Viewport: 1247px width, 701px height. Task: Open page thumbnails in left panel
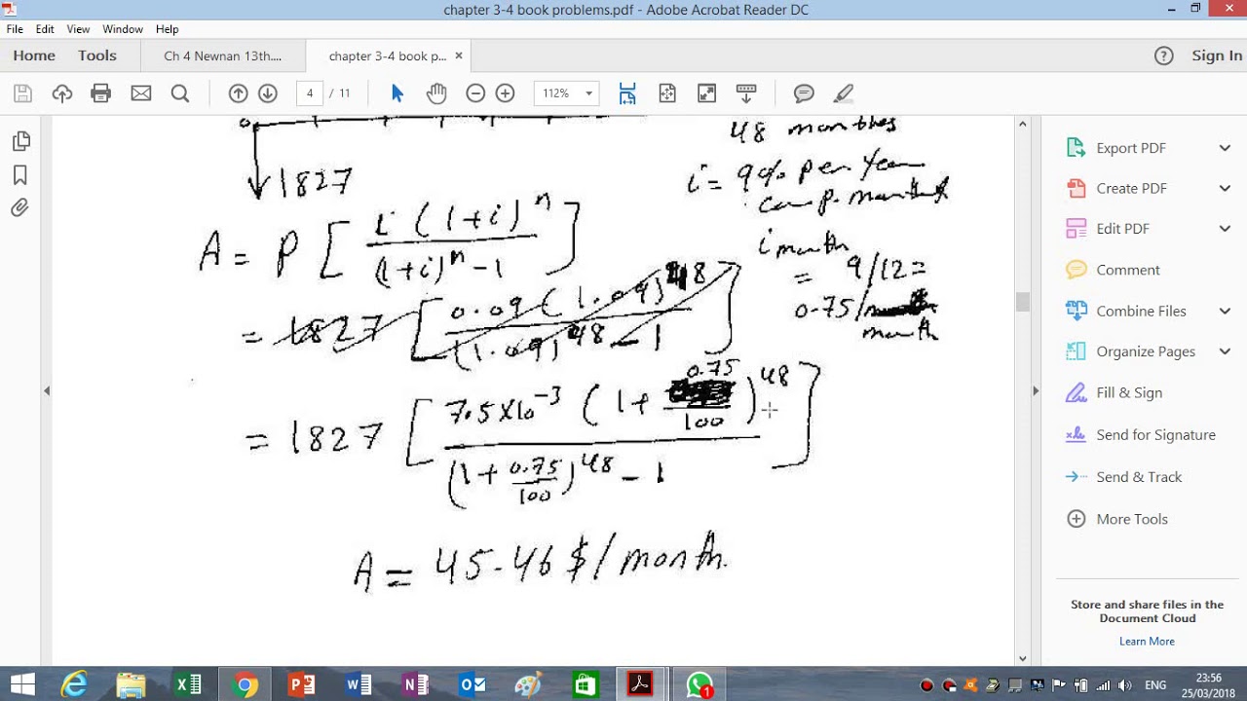coord(20,142)
